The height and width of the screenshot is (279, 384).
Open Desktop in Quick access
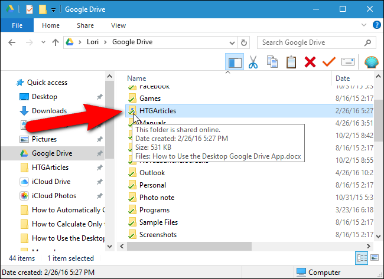(44, 97)
